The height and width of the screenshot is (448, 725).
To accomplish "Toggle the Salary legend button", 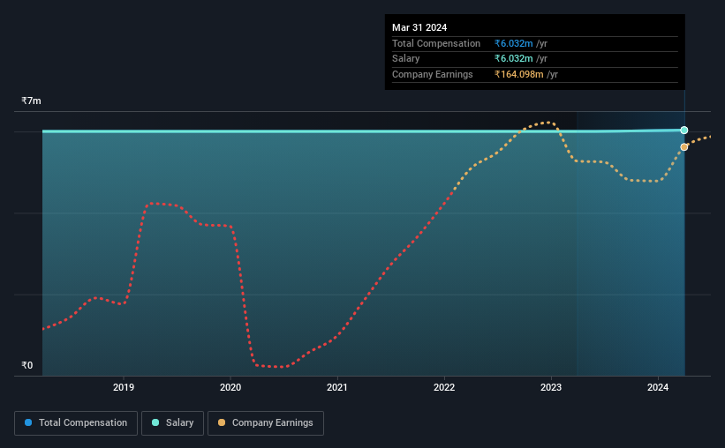I will (x=172, y=423).
